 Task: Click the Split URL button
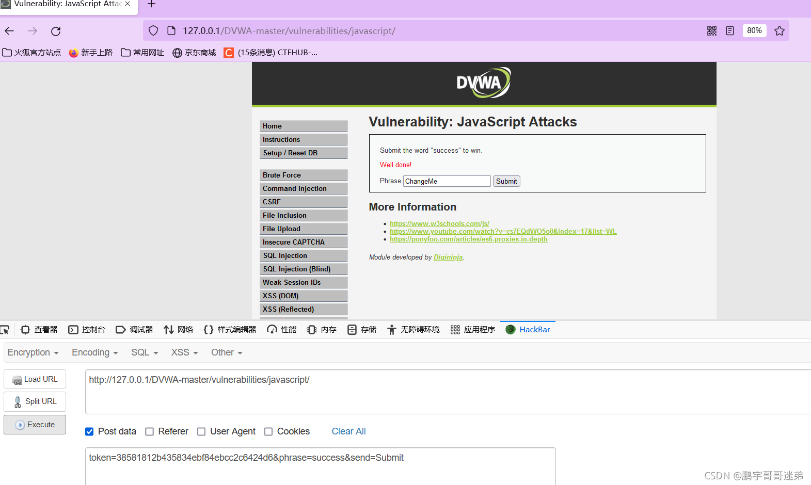pyautogui.click(x=35, y=401)
